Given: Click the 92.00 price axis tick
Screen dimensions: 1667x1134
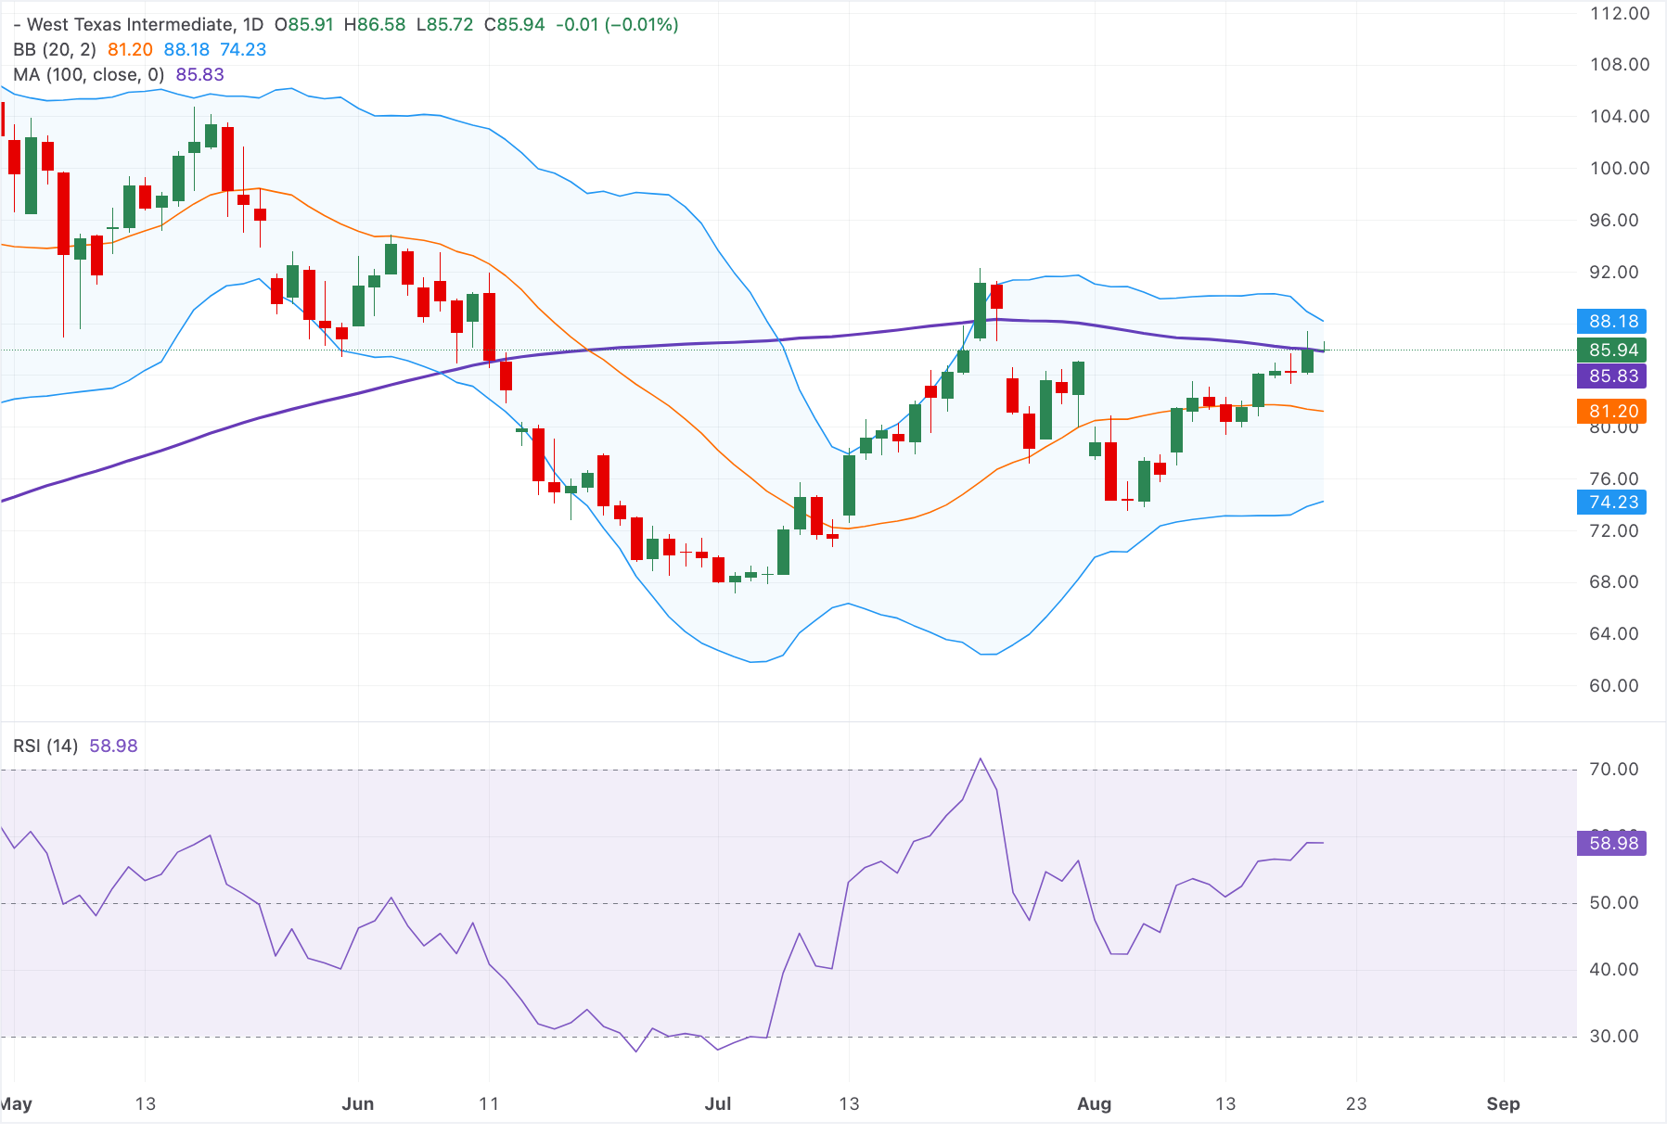Looking at the screenshot, I should point(1614,273).
